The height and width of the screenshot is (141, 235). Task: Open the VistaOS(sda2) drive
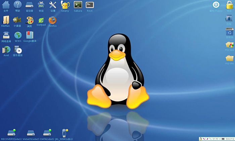(x=31, y=133)
